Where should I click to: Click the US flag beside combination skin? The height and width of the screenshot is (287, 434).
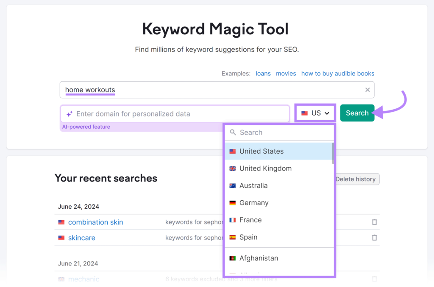pos(61,222)
